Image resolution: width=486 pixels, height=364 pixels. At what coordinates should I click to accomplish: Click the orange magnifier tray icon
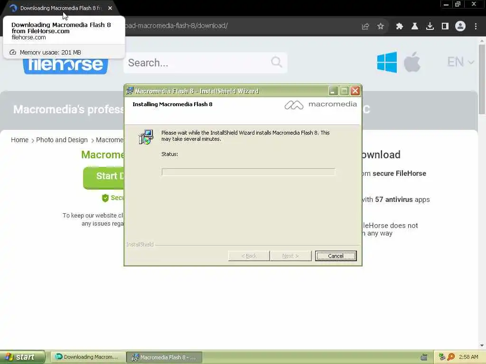(x=451, y=357)
